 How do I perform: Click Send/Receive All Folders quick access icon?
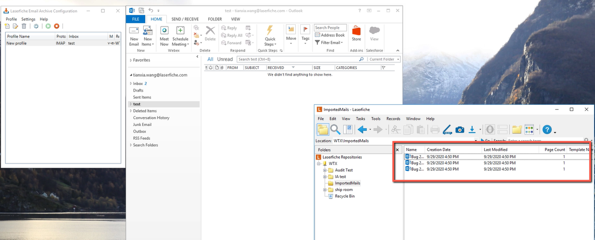point(141,10)
